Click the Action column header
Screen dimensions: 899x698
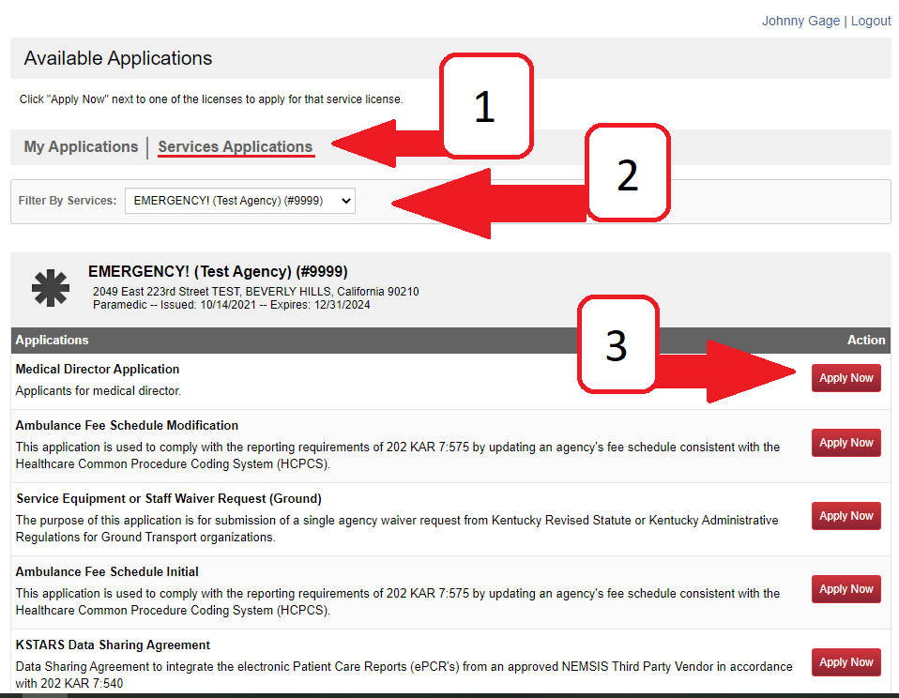[x=865, y=340]
